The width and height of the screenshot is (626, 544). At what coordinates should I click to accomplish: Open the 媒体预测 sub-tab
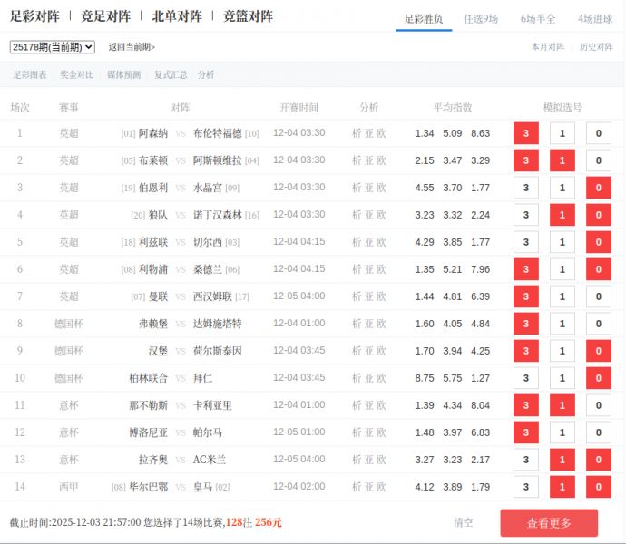tap(123, 75)
